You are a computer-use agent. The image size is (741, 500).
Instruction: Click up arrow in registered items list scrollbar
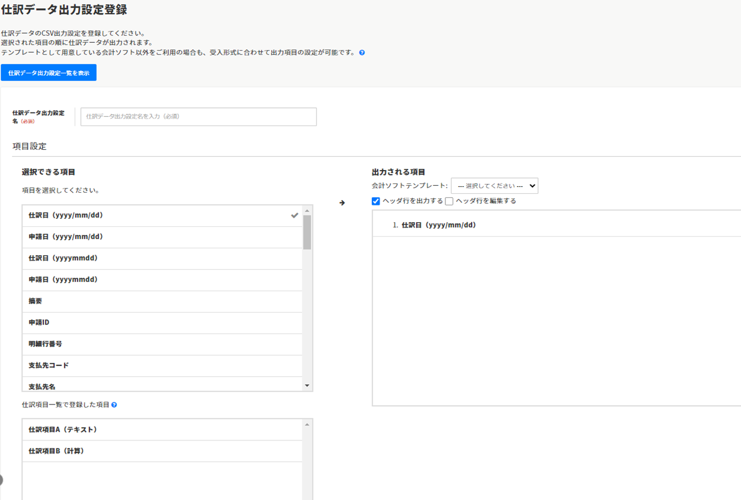click(x=307, y=425)
